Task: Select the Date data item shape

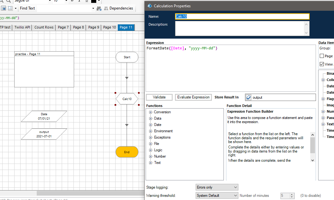Action: pos(44,116)
